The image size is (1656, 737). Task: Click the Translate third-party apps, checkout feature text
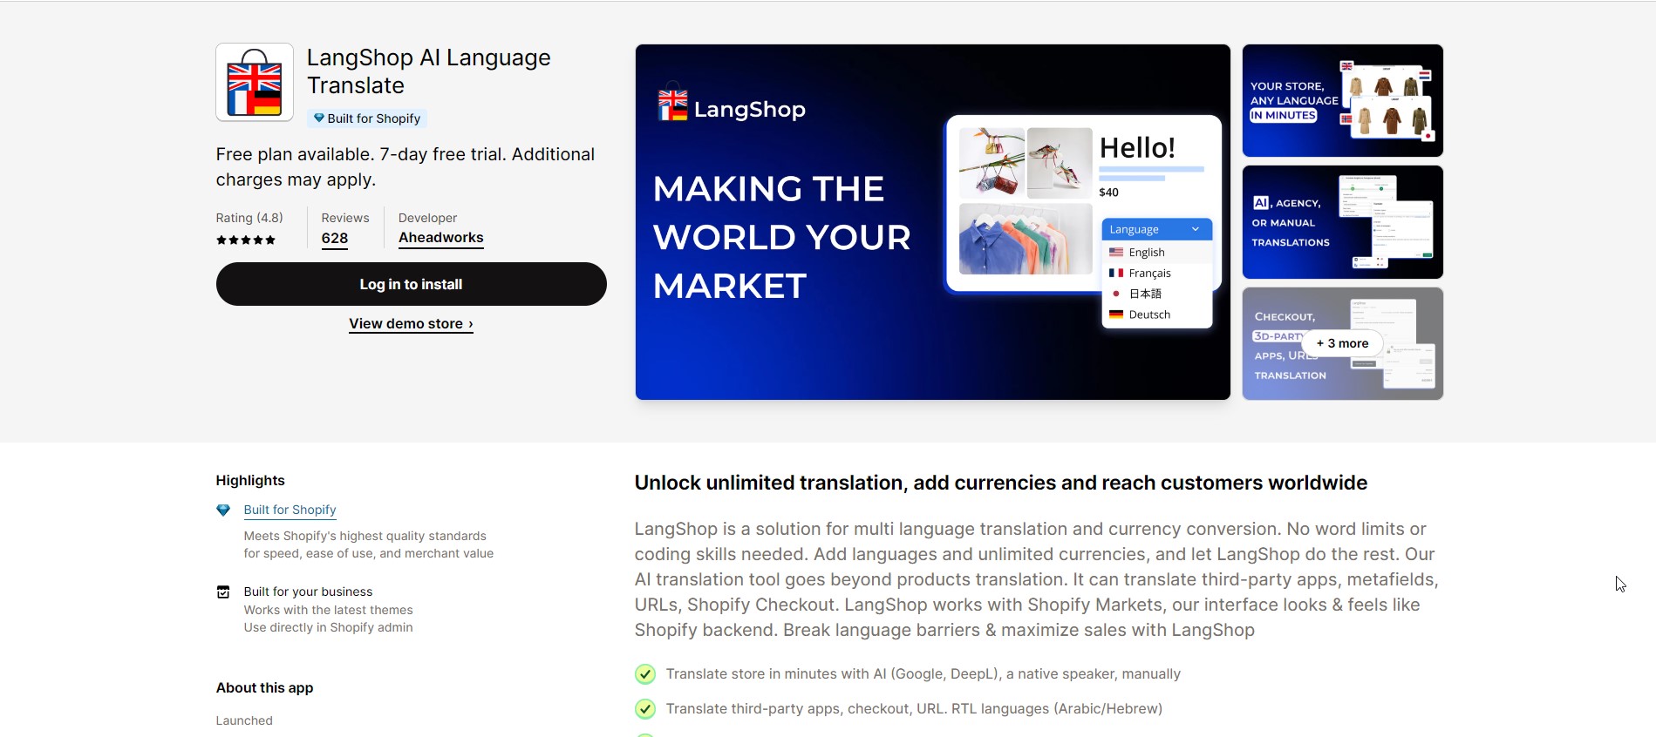(914, 709)
